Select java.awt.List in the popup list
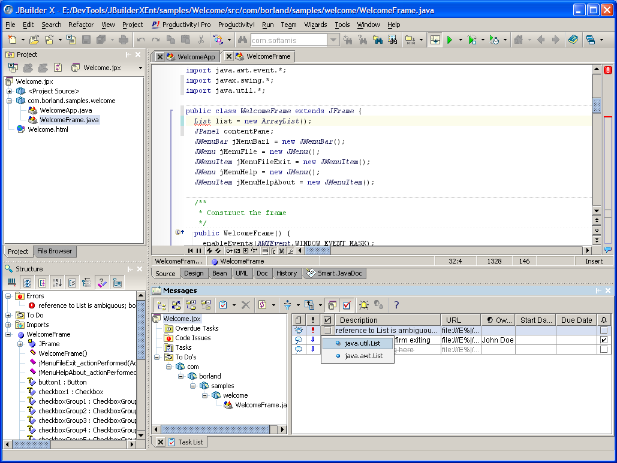The height and width of the screenshot is (463, 617). coord(363,356)
